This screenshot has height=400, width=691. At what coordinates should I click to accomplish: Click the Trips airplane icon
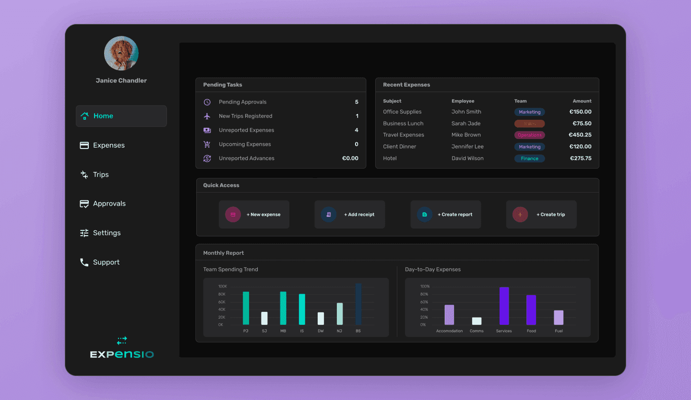[84, 174]
